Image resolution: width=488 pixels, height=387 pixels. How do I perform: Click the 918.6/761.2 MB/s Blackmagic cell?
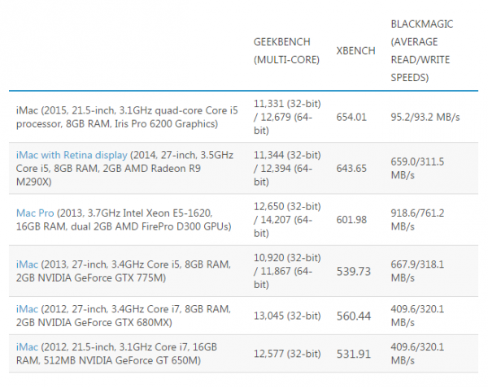coord(417,220)
